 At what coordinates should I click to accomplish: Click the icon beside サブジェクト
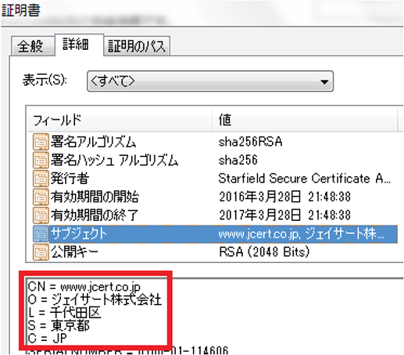click(41, 234)
